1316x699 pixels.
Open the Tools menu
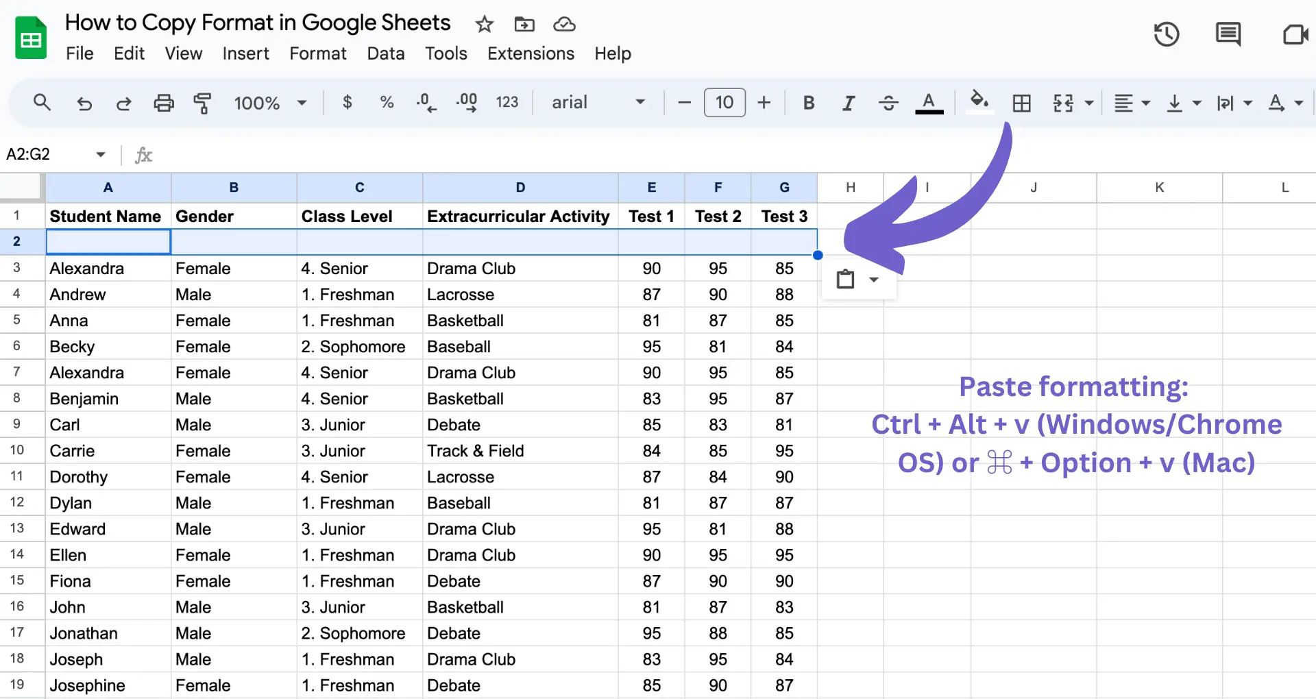[446, 53]
